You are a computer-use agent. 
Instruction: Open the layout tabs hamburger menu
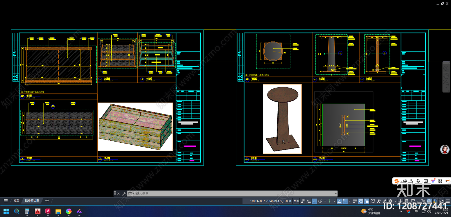click(x=6, y=201)
